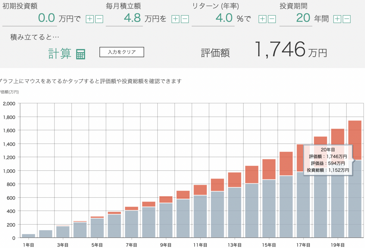Click the 評価額 1,746万円 result value
The image size is (365, 248).
290,50
